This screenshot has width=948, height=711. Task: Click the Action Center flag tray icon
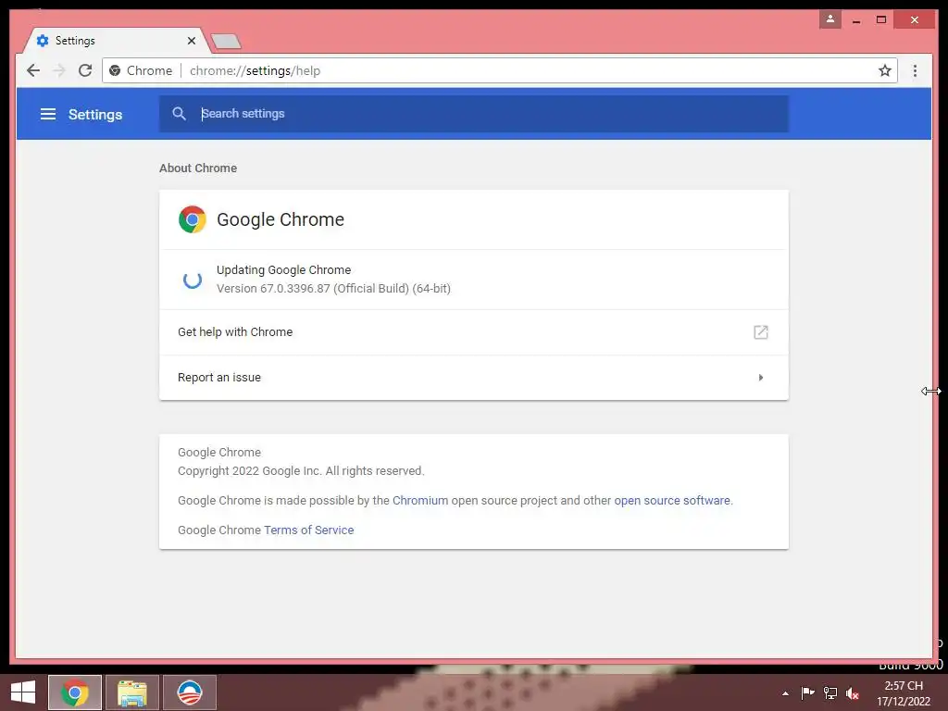point(807,692)
